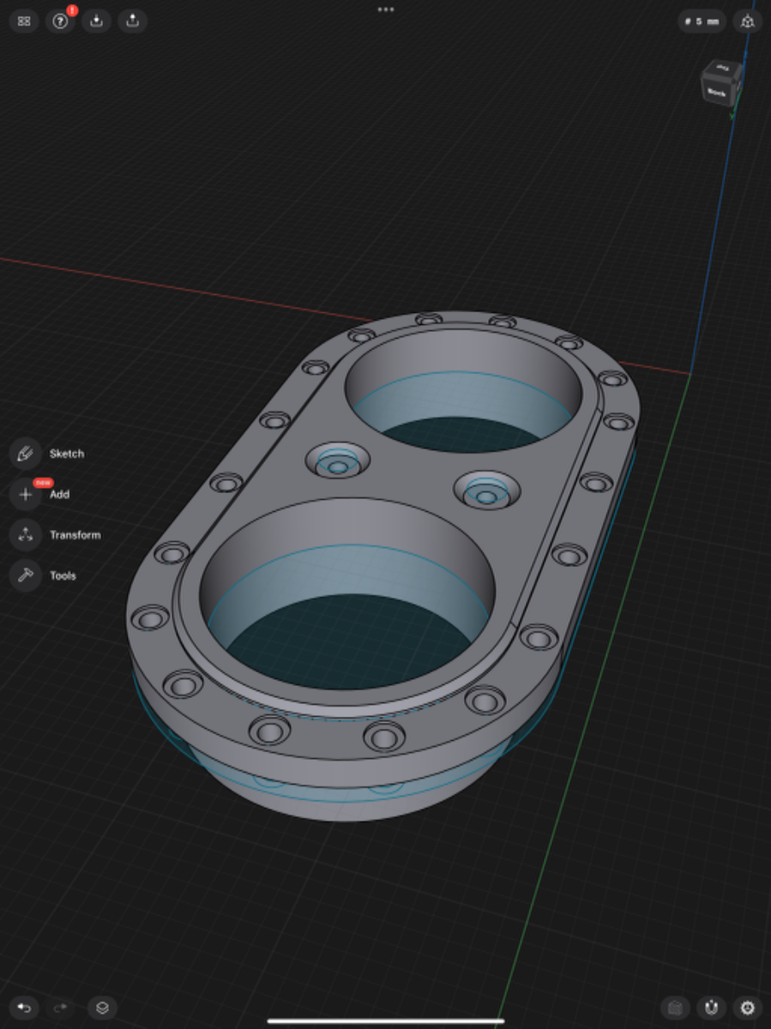
Task: Open the 5 mm grid size selector
Action: coord(702,21)
